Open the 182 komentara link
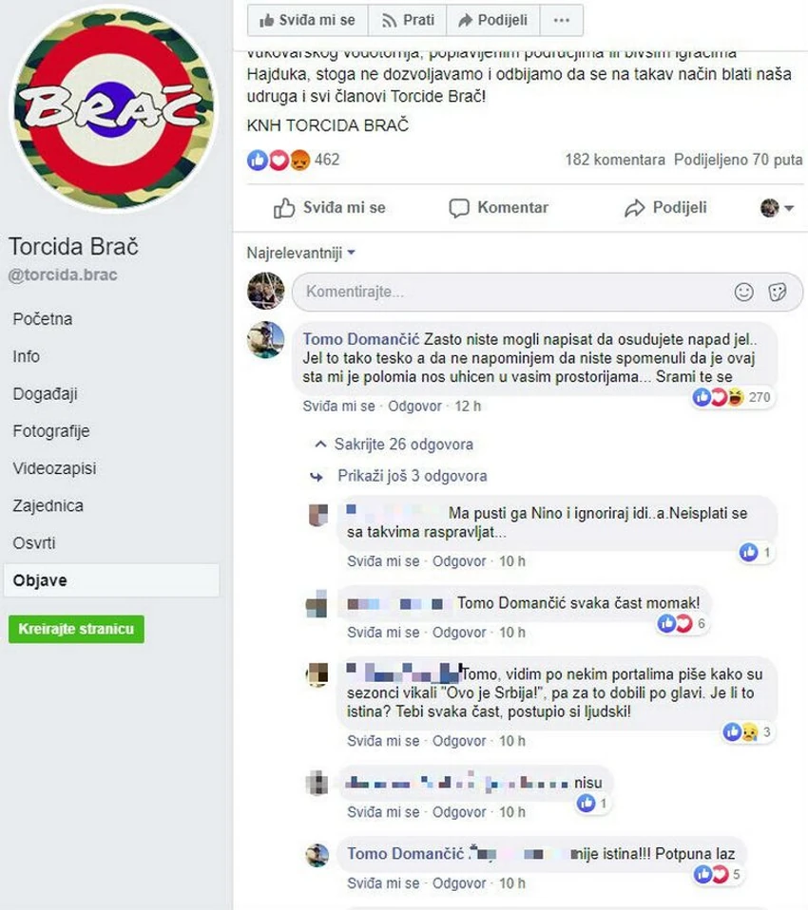 click(615, 160)
